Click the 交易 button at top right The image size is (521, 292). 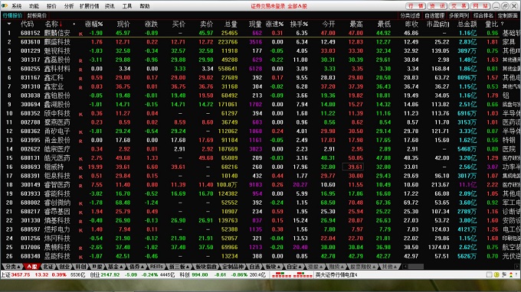coord(459,6)
